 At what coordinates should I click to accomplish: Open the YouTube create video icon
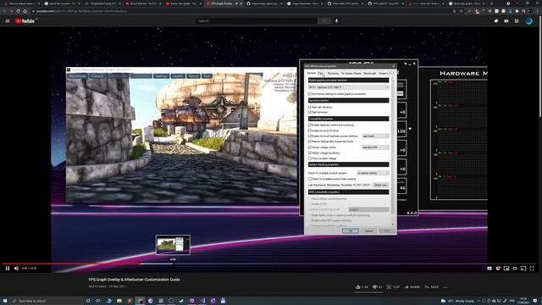(x=506, y=21)
